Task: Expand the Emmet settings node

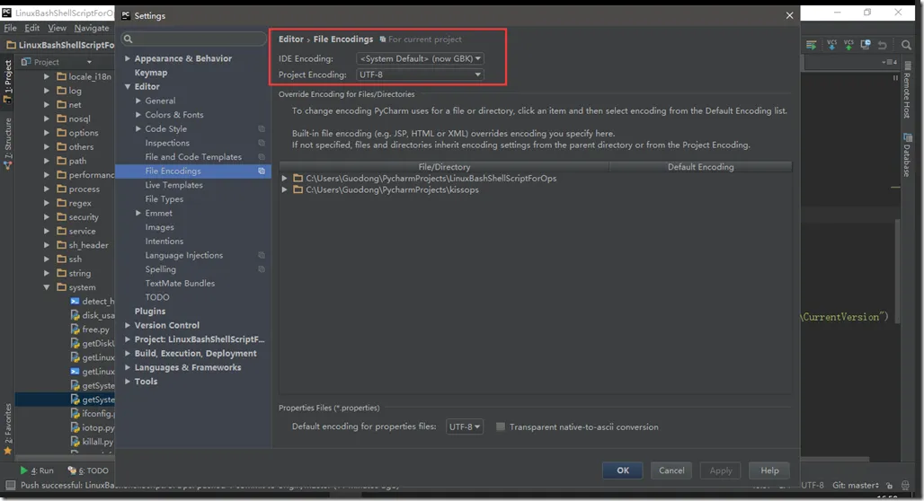Action: (x=138, y=213)
